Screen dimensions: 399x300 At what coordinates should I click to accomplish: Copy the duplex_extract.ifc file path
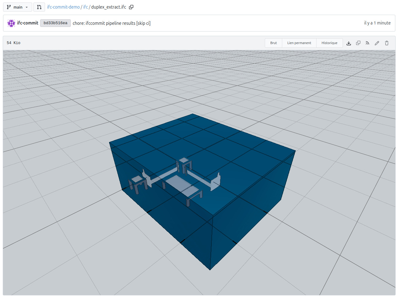point(131,7)
